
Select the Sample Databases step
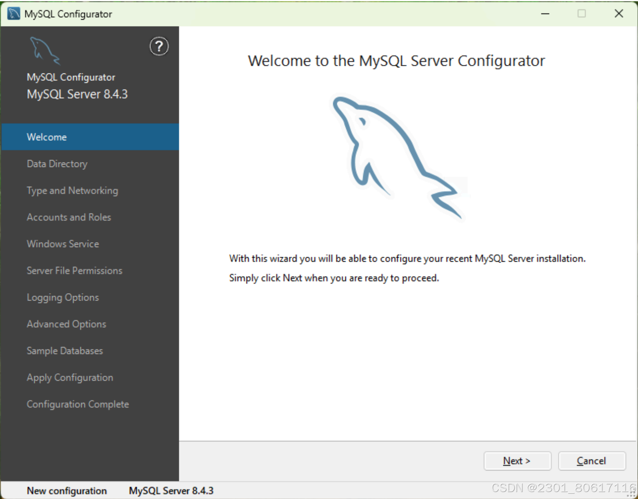coord(64,350)
